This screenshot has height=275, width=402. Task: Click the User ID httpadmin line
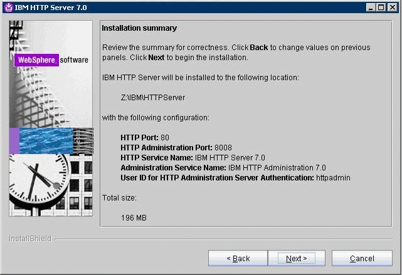[235, 178]
